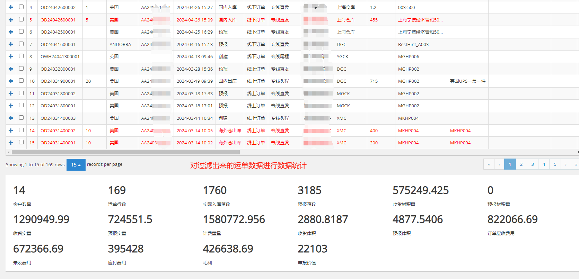Go to previous page using left arrow
Image resolution: width=579 pixels, height=279 pixels.
499,164
